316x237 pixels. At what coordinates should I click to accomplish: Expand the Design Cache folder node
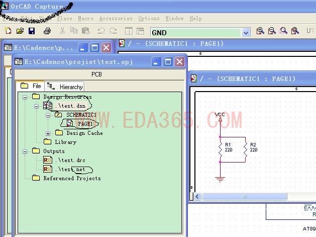click(x=48, y=133)
